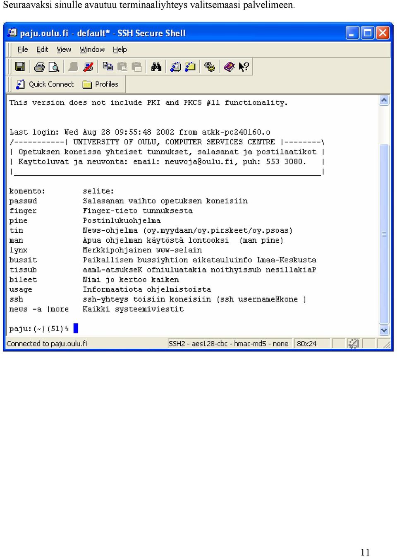The image size is (397, 557).
Task: Click the Save toolbar icon
Action: point(20,67)
